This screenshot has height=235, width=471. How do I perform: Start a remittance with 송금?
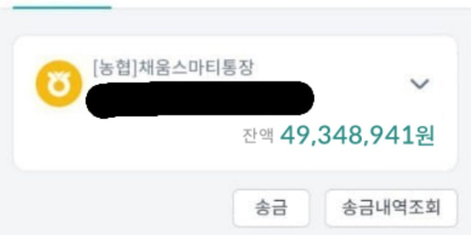pos(271,208)
